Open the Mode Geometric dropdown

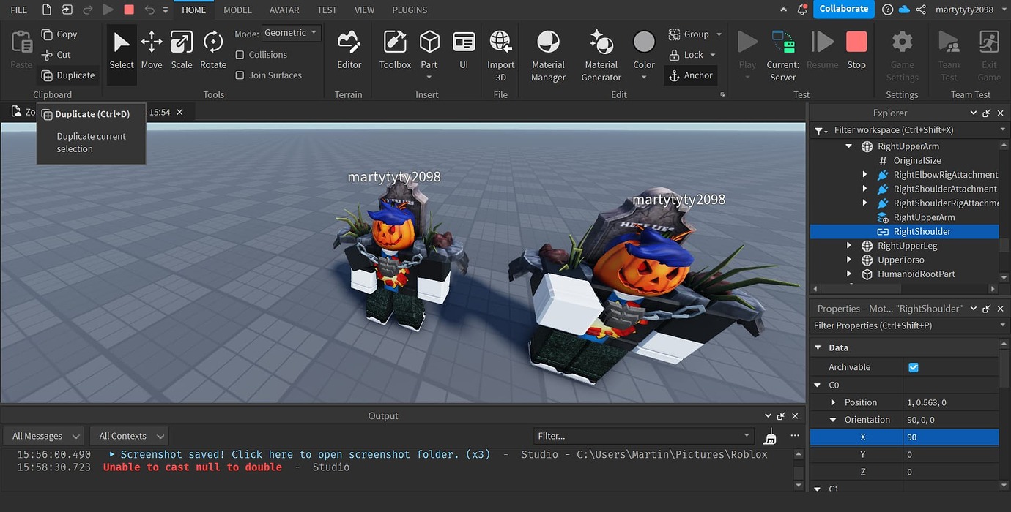click(291, 32)
